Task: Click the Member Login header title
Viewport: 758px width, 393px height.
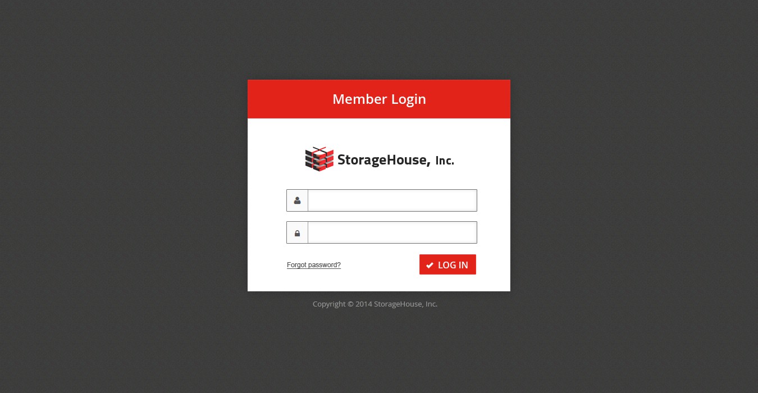Action: click(x=379, y=99)
